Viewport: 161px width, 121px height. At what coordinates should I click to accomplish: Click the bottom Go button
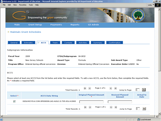coord(144,109)
